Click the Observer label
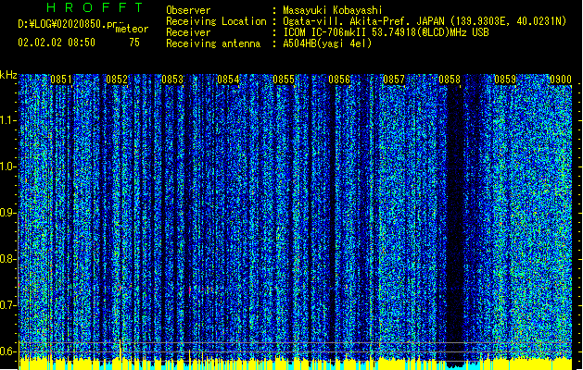The width and height of the screenshot is (583, 370). (188, 10)
